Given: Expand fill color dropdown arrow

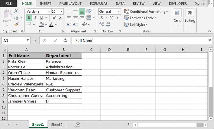Looking at the screenshot, I should pyautogui.click(x=46, y=25).
